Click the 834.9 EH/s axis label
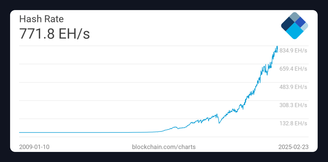 point(293,51)
